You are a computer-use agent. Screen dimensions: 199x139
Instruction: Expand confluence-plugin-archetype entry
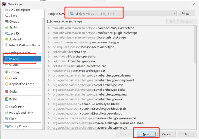point(49,33)
